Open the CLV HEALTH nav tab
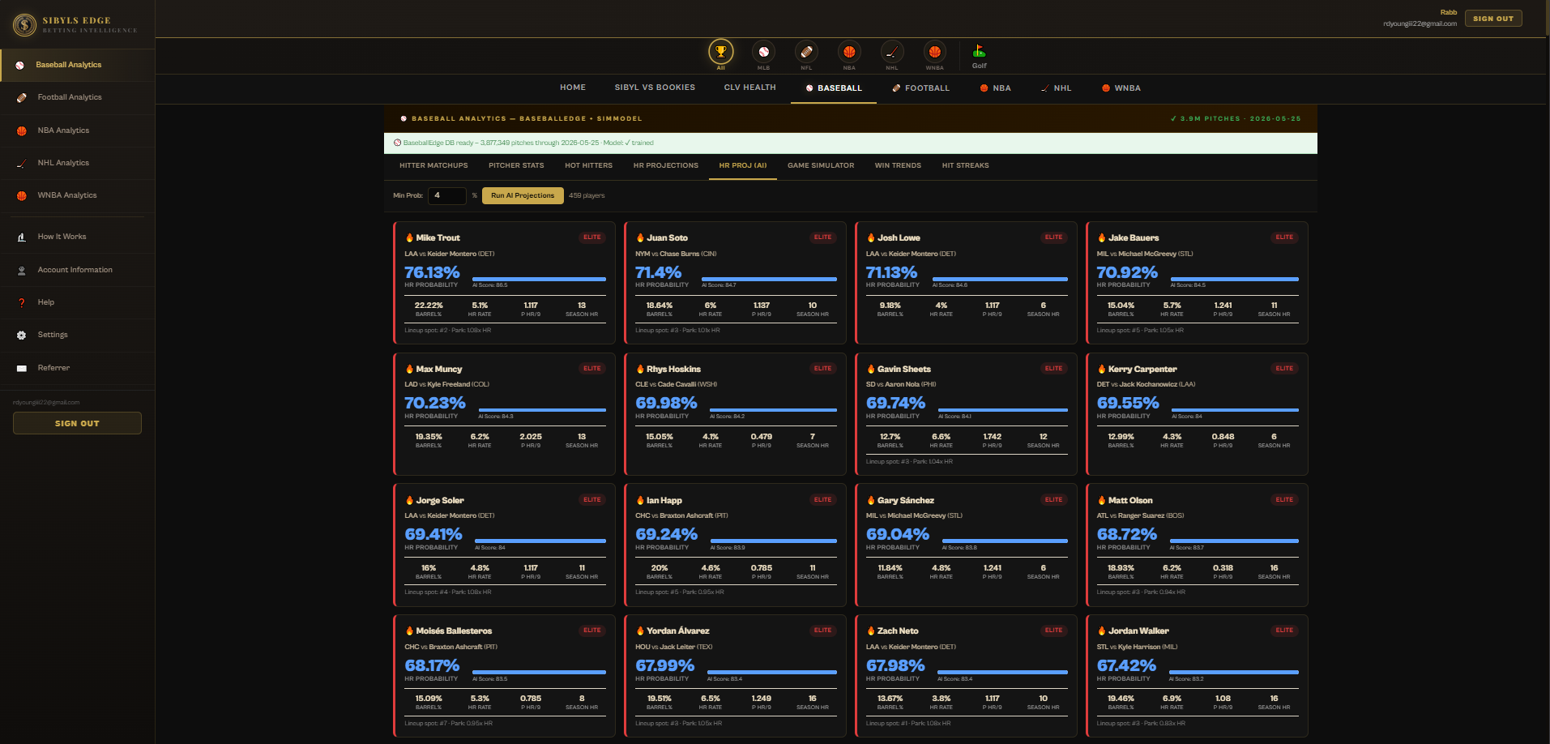1550x744 pixels. (750, 88)
